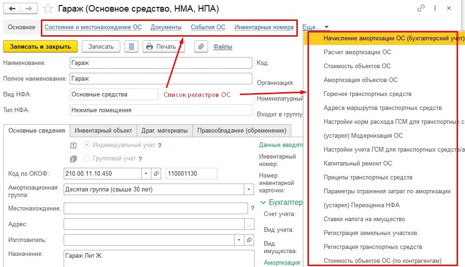465x267 pixels.
Task: Choose Расчет амортизации ОС from the menu
Action: [357, 52]
